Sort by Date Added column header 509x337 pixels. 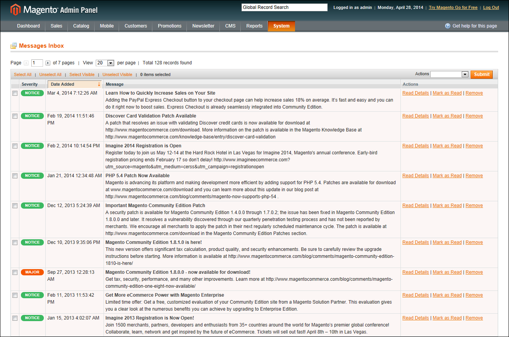click(x=74, y=84)
